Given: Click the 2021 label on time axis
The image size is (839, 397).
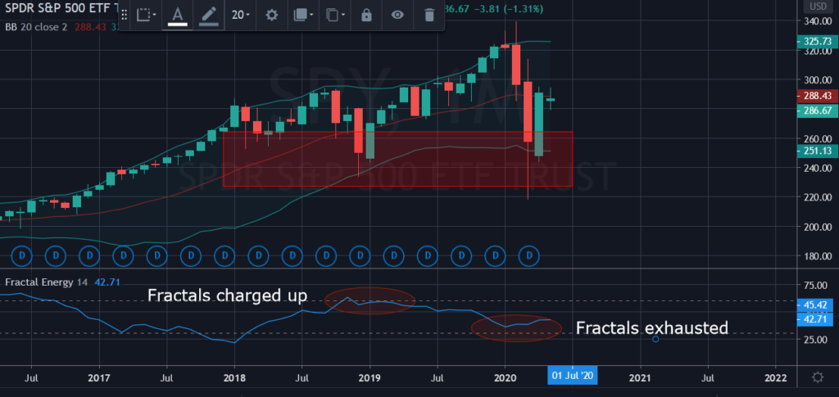Looking at the screenshot, I should coord(641,378).
